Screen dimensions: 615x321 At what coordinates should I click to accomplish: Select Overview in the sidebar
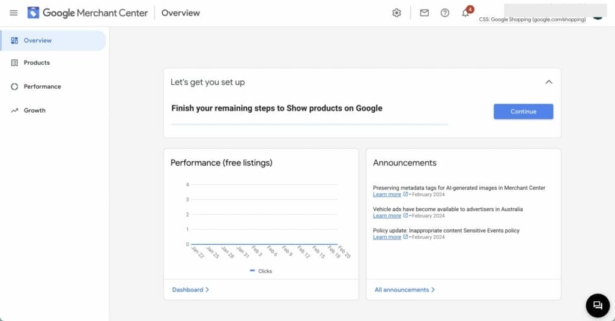pyautogui.click(x=38, y=40)
